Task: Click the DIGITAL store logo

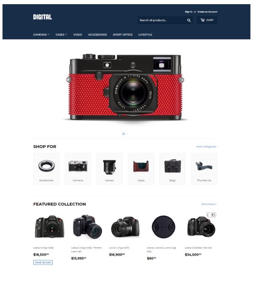Action: click(42, 17)
